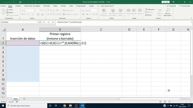The height and width of the screenshot is (108, 193).
Task: Expand the formula bar chevron
Action: (191, 22)
